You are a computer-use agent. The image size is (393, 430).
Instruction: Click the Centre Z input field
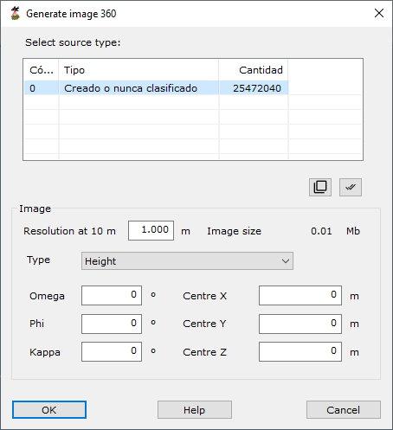pos(300,351)
